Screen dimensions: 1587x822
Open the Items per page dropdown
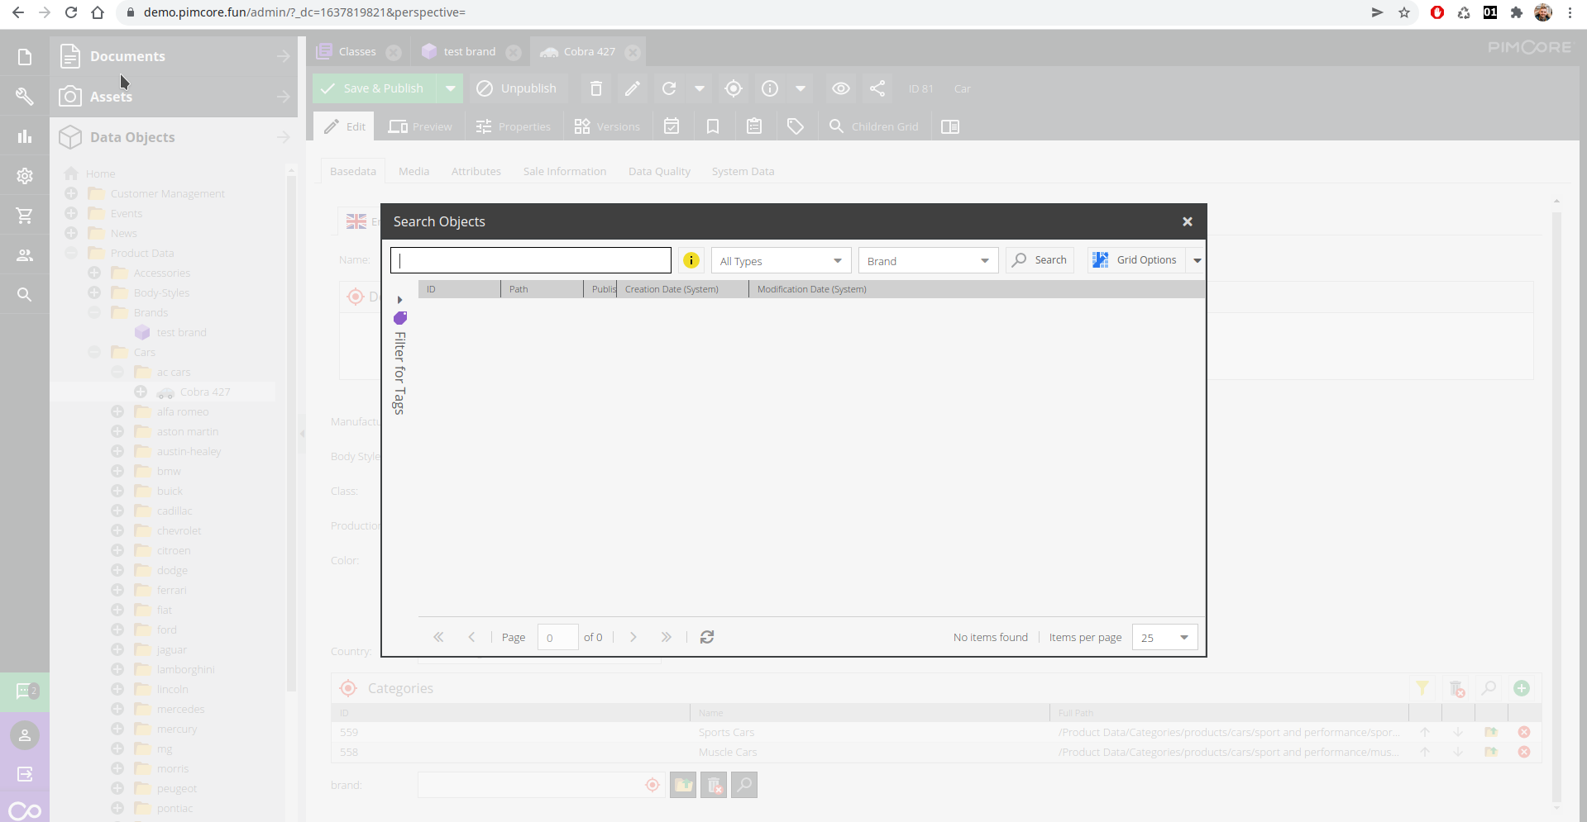[x=1164, y=637]
